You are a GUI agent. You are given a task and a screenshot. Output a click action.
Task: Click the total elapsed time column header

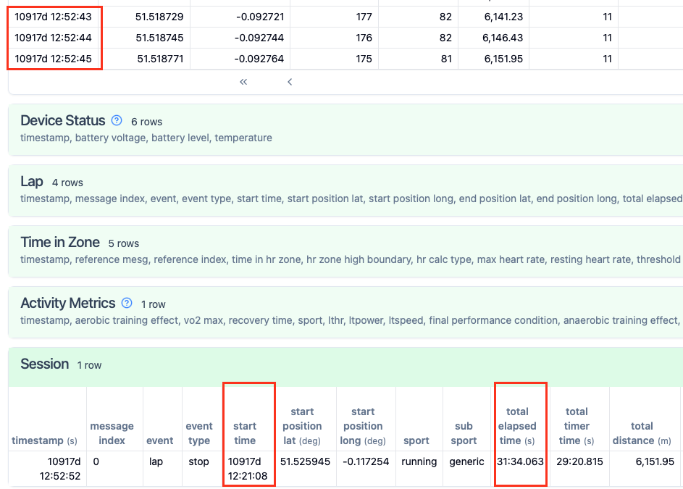(517, 426)
